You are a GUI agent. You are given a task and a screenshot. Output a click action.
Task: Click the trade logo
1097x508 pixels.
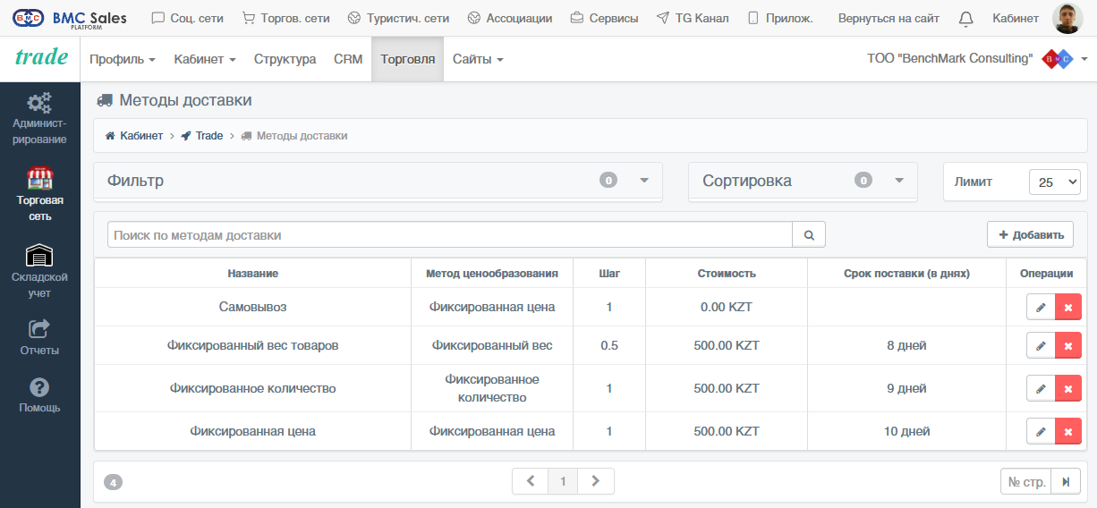[x=42, y=57]
